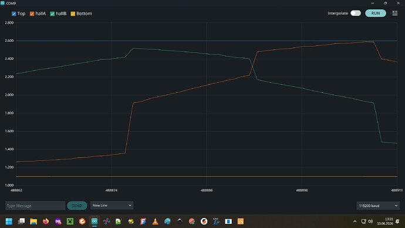The width and height of the screenshot is (405, 228).
Task: Click the clear plot icon beside RUN
Action: click(x=394, y=13)
